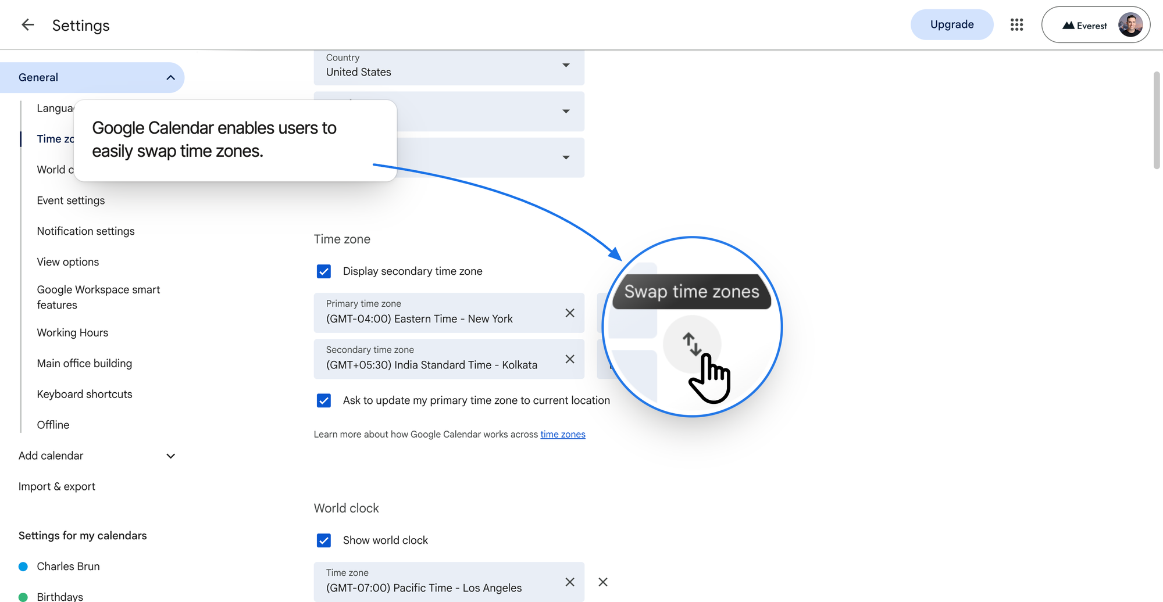Clear the primary time zone field

click(570, 313)
